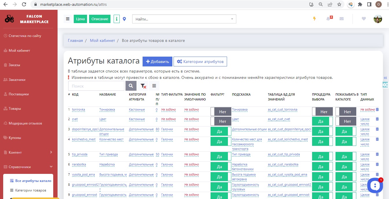Click the blue Добавить button
The image size is (389, 199).
click(x=157, y=62)
